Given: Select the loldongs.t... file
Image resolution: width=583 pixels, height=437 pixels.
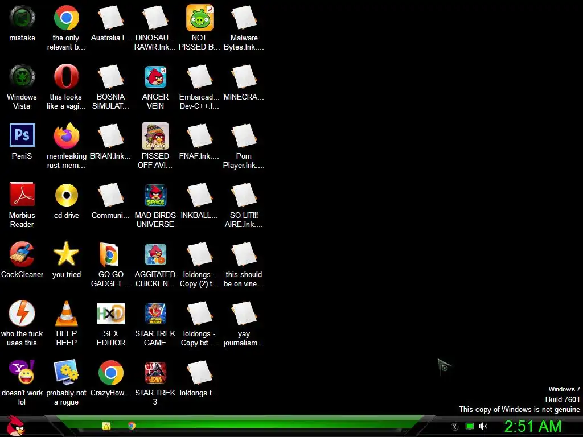Looking at the screenshot, I should pyautogui.click(x=200, y=372).
